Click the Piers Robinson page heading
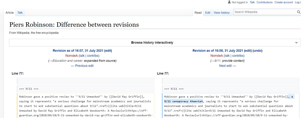 [74, 25]
